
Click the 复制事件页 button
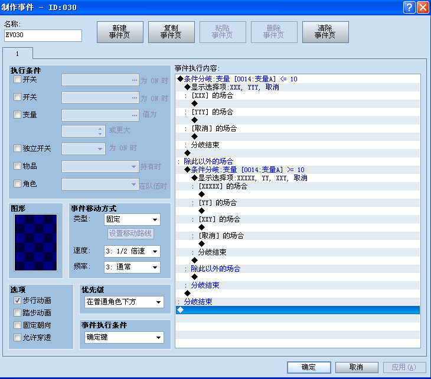click(x=171, y=32)
